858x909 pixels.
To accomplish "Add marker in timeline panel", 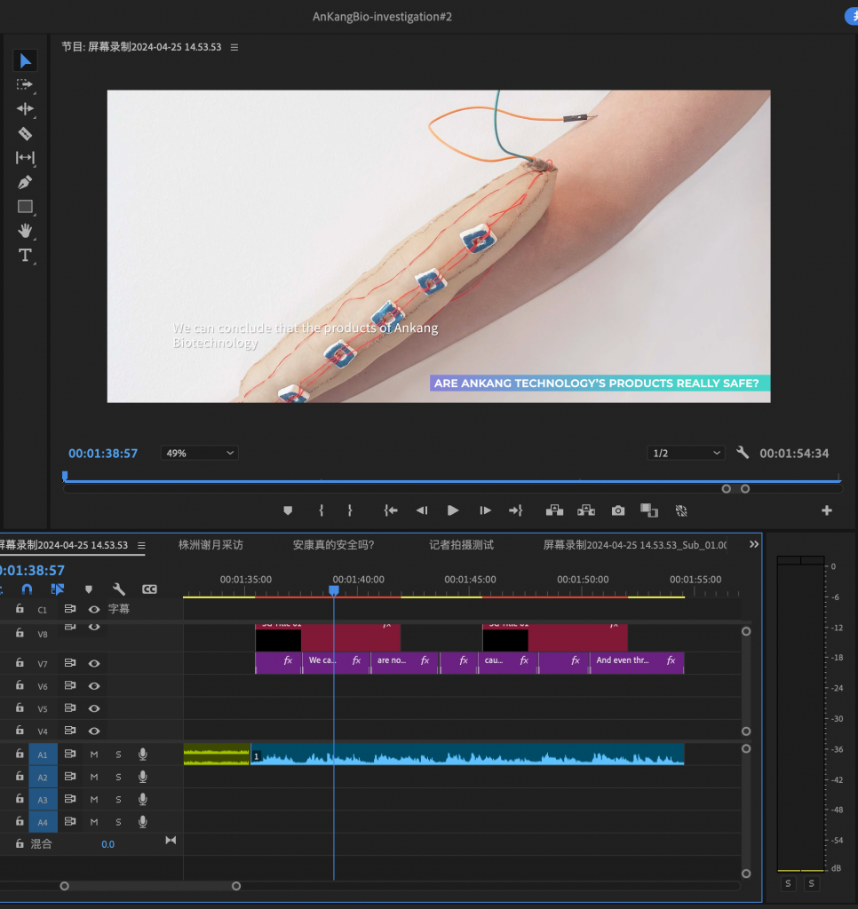I will point(89,589).
